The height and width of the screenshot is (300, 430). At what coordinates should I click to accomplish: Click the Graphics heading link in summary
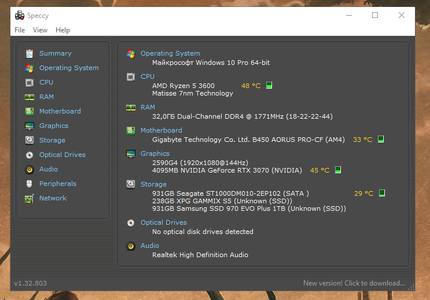click(155, 153)
